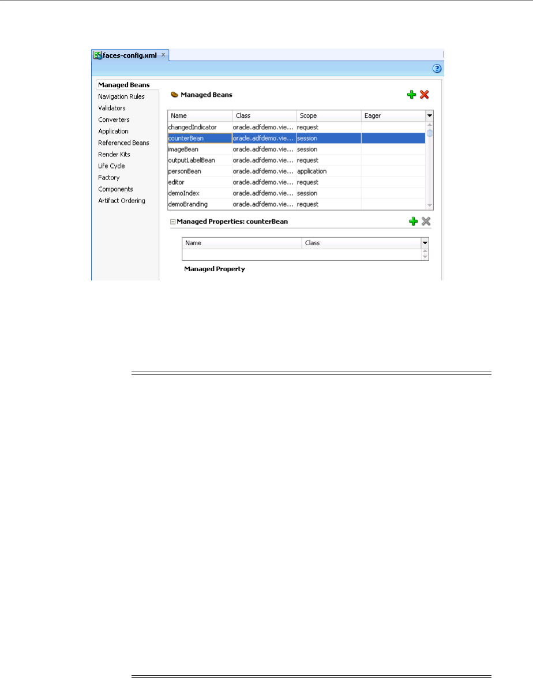Image resolution: width=533 pixels, height=678 pixels.
Task: Select the changedIndicator bean row
Action: pyautogui.click(x=296, y=127)
